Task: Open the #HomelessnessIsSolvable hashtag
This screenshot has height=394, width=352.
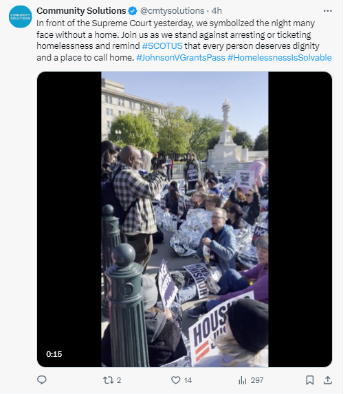Action: pos(280,58)
